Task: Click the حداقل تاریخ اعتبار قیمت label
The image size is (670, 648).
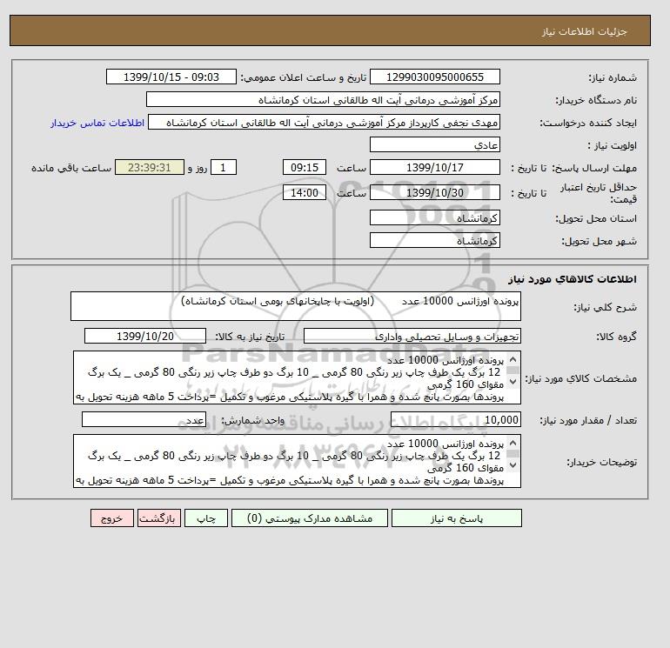Action: [599, 193]
